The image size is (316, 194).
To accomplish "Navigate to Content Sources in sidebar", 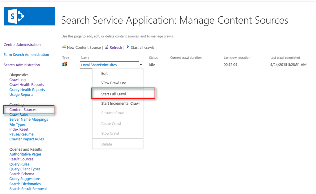I will [23, 110].
